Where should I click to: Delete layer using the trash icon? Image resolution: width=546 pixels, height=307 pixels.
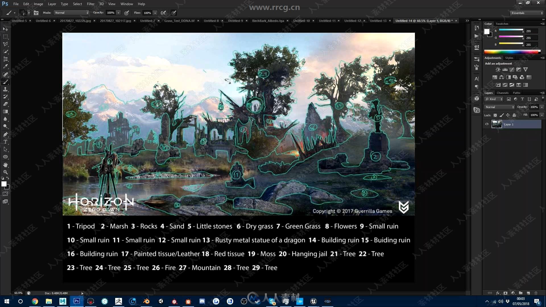coord(536,293)
